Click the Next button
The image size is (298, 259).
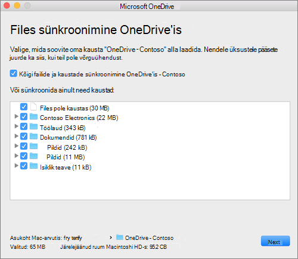275,241
